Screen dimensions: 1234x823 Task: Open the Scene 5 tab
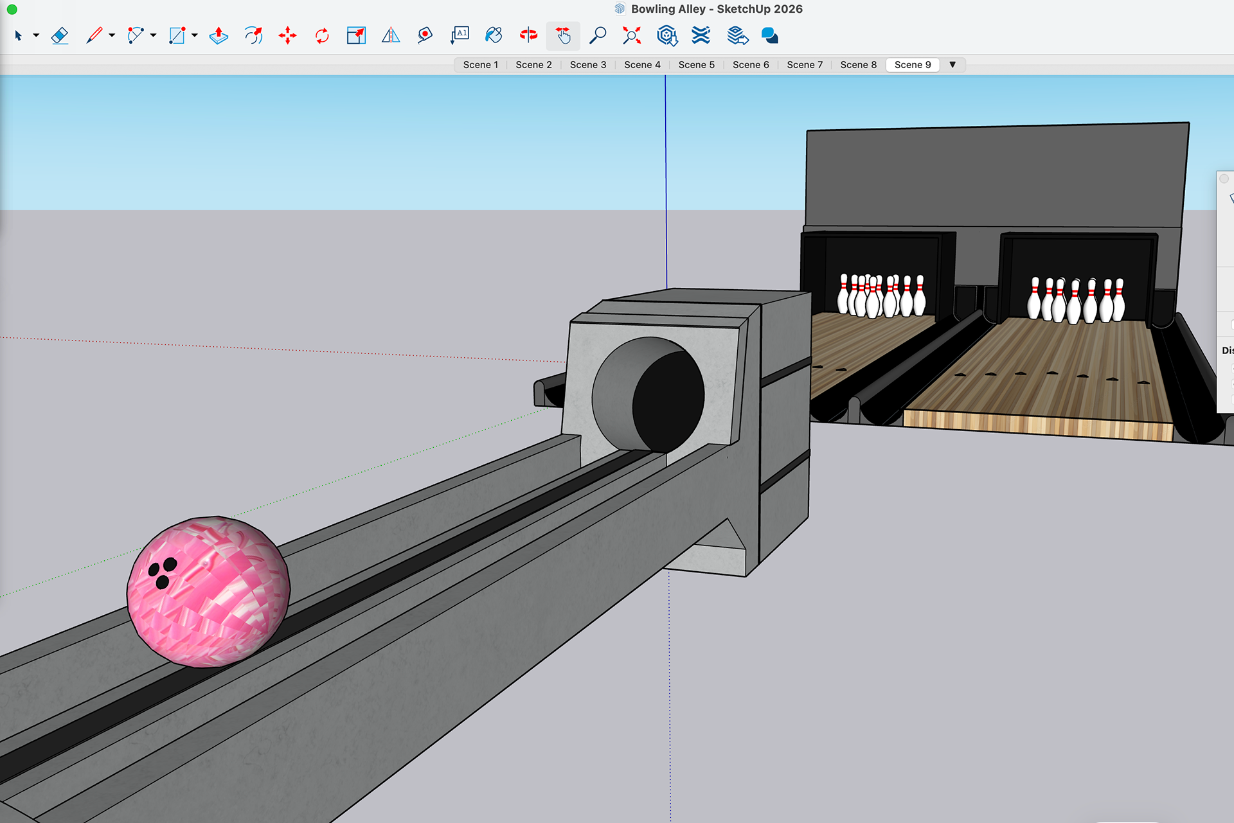696,65
